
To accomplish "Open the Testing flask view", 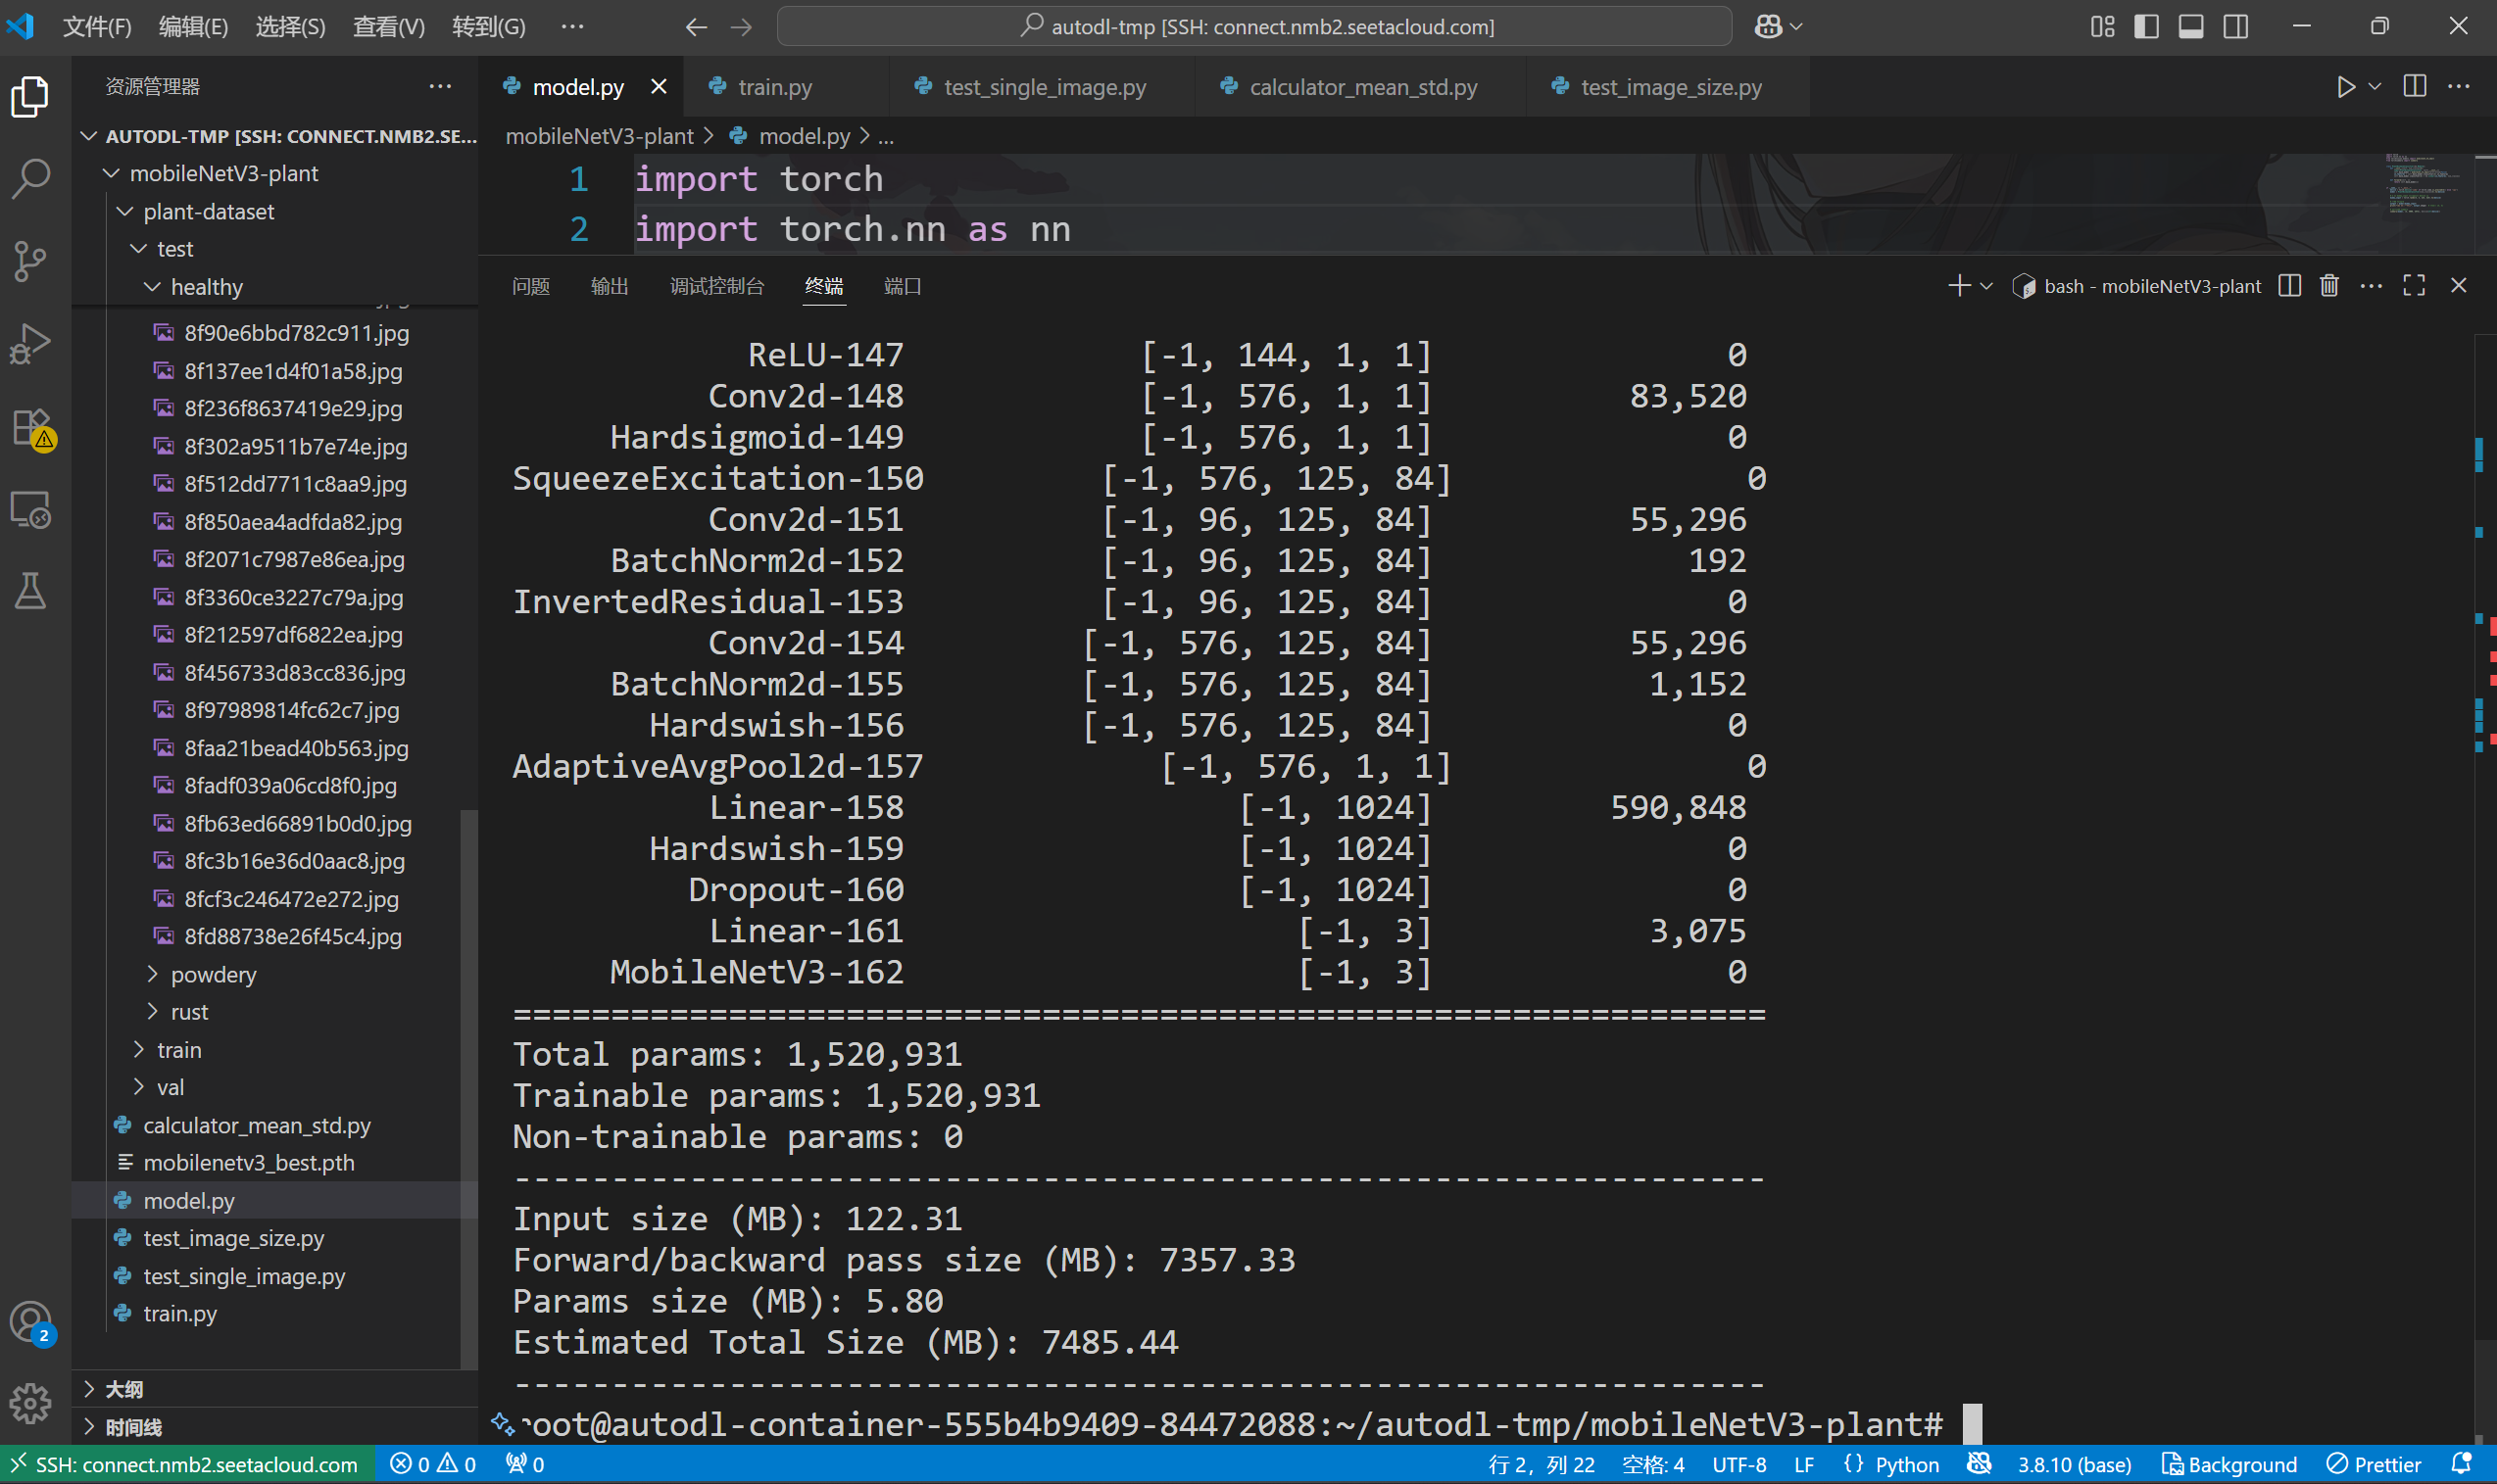I will (x=30, y=591).
